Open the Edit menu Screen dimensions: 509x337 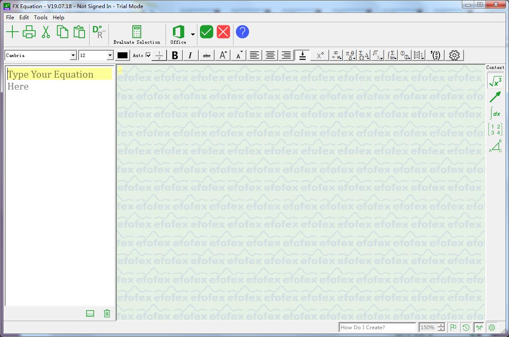[24, 18]
